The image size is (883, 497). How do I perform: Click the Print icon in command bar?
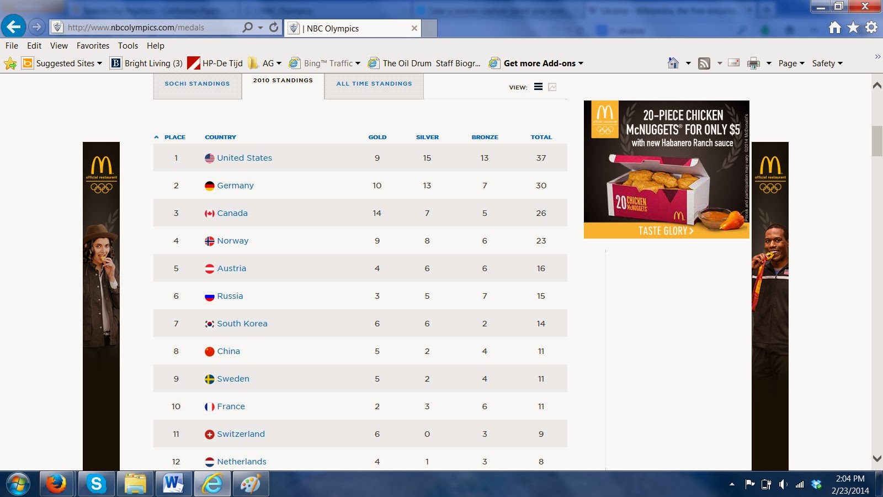[753, 64]
